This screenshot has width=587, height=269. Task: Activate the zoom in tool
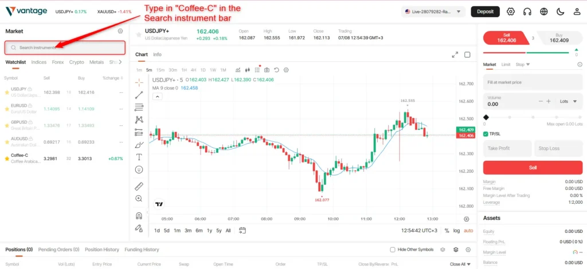(139, 199)
